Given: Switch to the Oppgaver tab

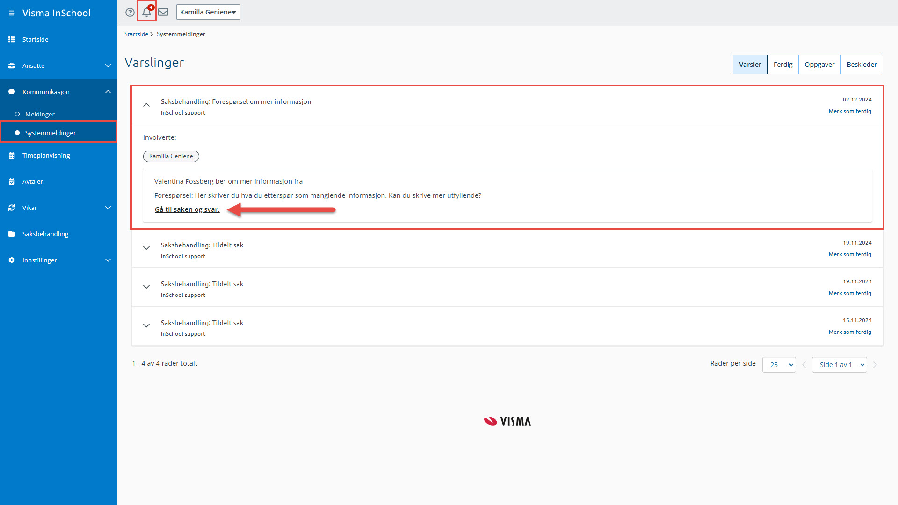Looking at the screenshot, I should [x=819, y=65].
